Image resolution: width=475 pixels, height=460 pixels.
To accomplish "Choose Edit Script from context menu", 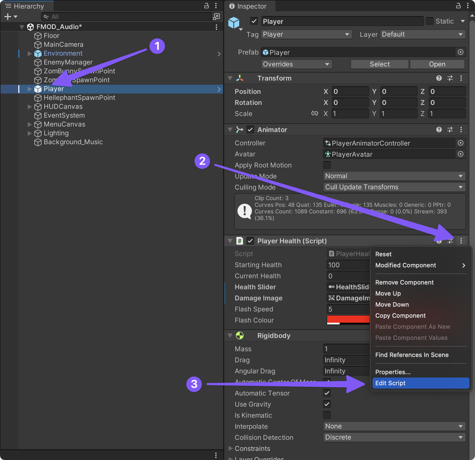I will pyautogui.click(x=420, y=383).
